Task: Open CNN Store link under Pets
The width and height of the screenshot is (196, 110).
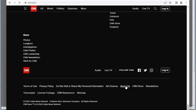Action: [115, 24]
